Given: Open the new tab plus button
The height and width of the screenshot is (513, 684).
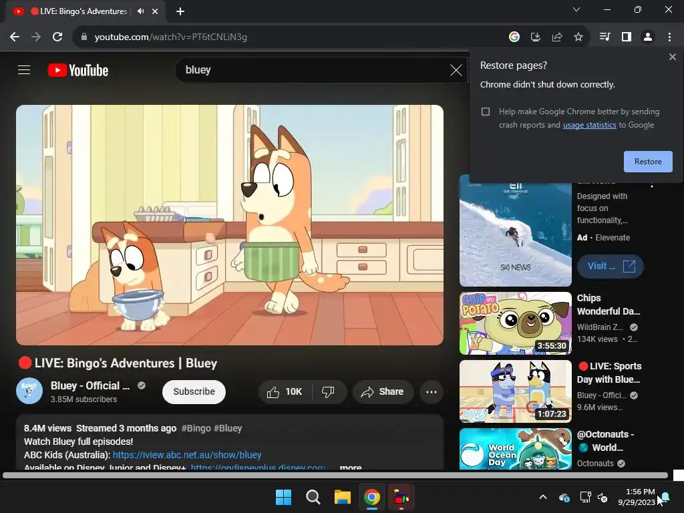Looking at the screenshot, I should (180, 11).
